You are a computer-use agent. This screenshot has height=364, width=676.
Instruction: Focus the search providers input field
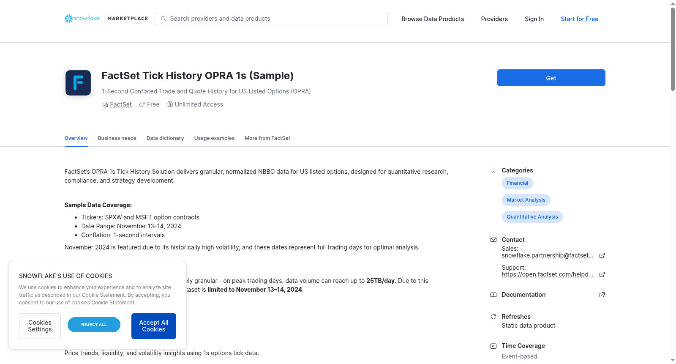(271, 19)
